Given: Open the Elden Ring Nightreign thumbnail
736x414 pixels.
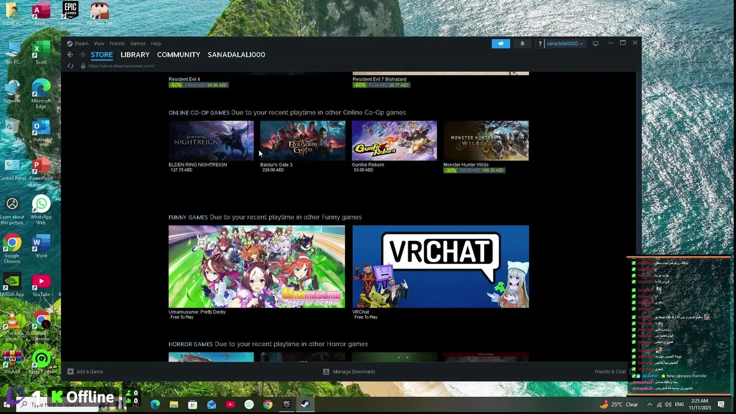Looking at the screenshot, I should click(x=211, y=140).
